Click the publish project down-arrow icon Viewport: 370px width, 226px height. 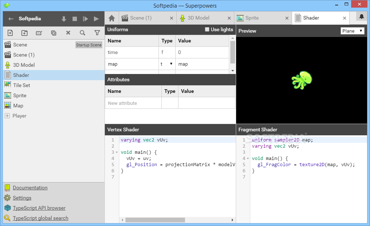tap(64, 19)
